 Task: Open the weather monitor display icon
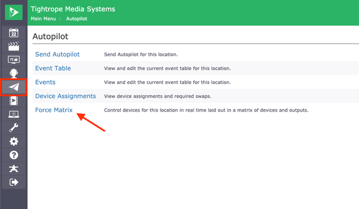(x=13, y=60)
